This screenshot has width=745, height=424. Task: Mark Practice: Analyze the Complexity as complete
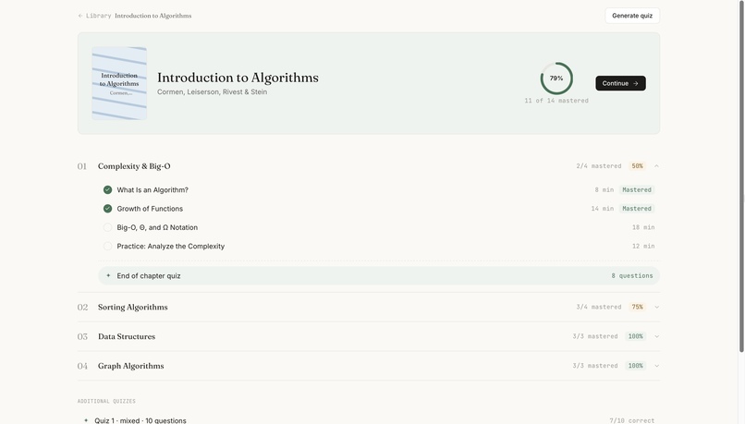[108, 246]
